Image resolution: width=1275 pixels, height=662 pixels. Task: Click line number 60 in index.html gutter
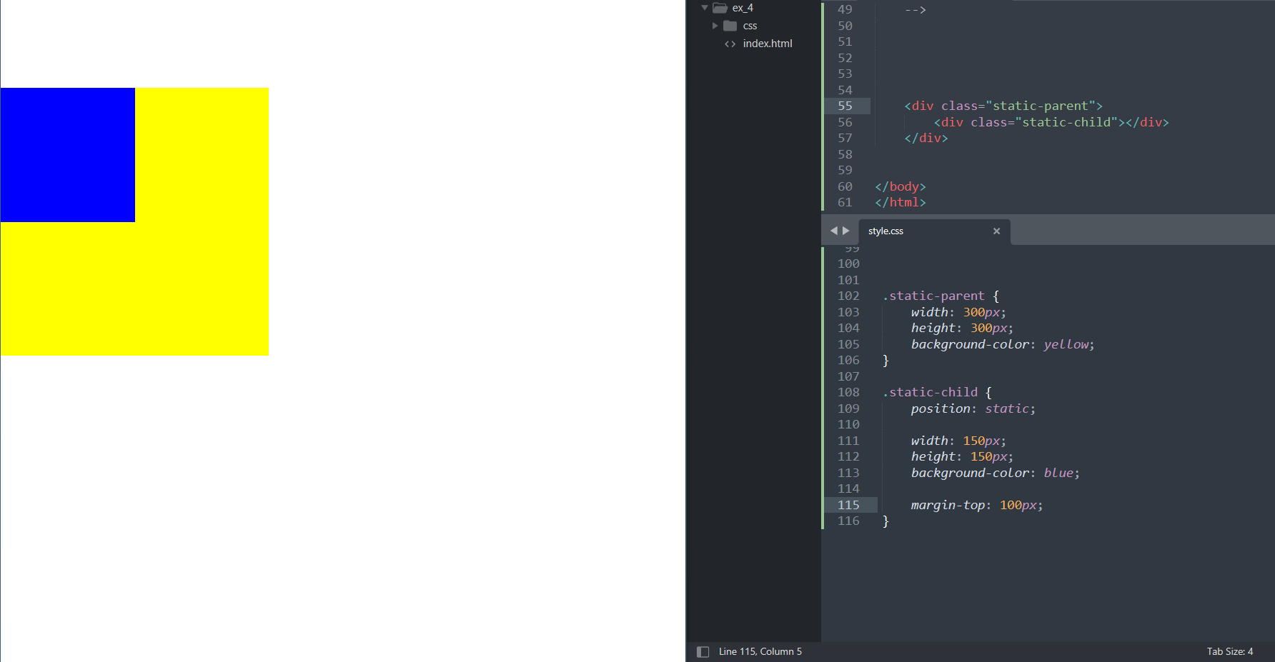(x=845, y=186)
